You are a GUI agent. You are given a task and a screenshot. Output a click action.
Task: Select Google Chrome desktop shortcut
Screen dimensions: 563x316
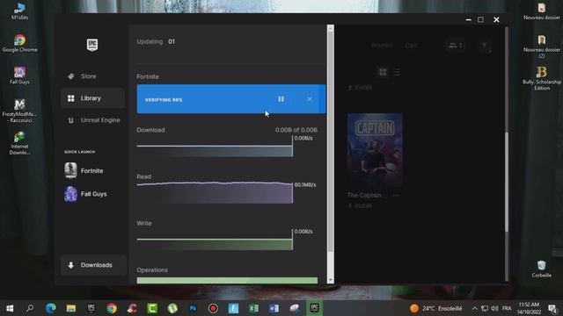point(19,43)
